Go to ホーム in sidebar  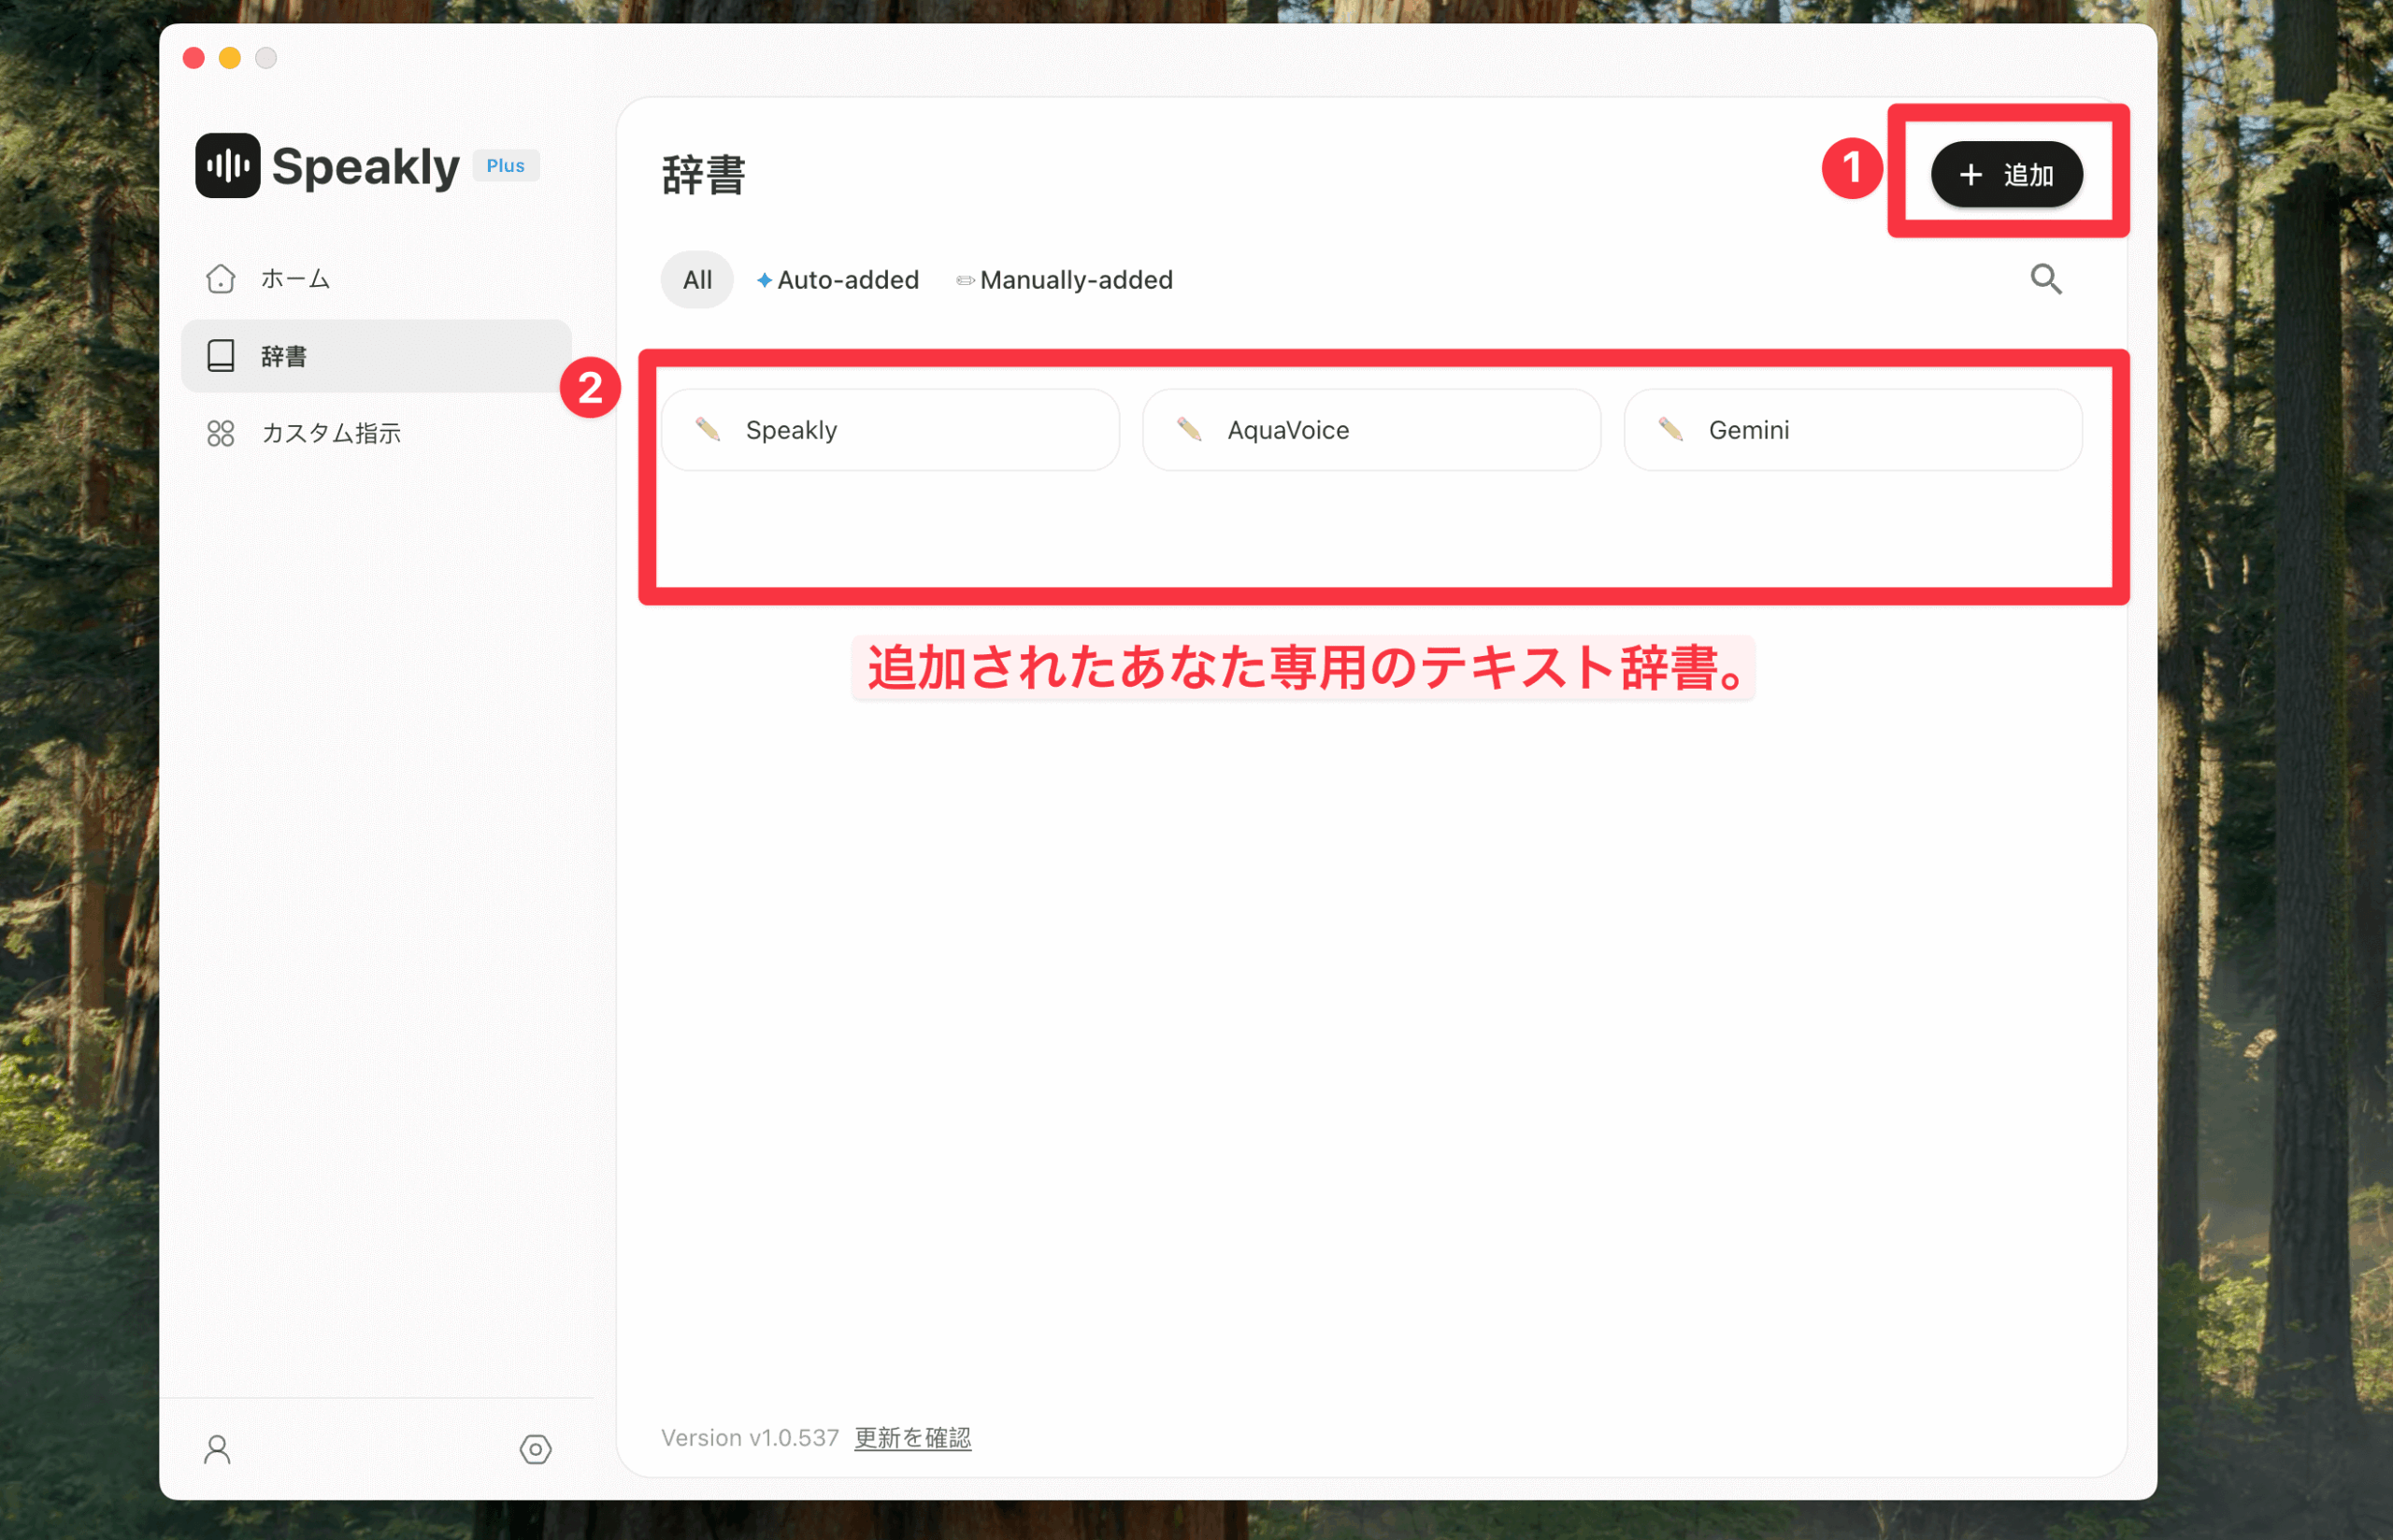coord(295,279)
